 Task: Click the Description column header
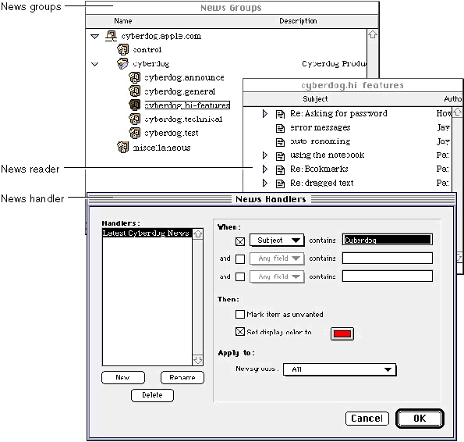(x=298, y=21)
